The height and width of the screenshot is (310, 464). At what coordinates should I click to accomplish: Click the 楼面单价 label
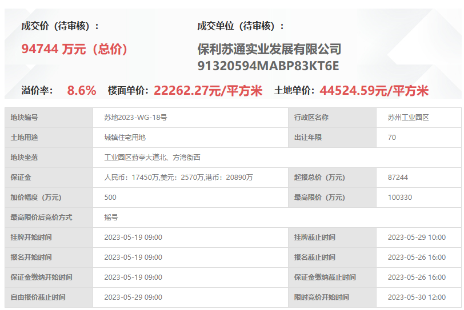click(128, 90)
